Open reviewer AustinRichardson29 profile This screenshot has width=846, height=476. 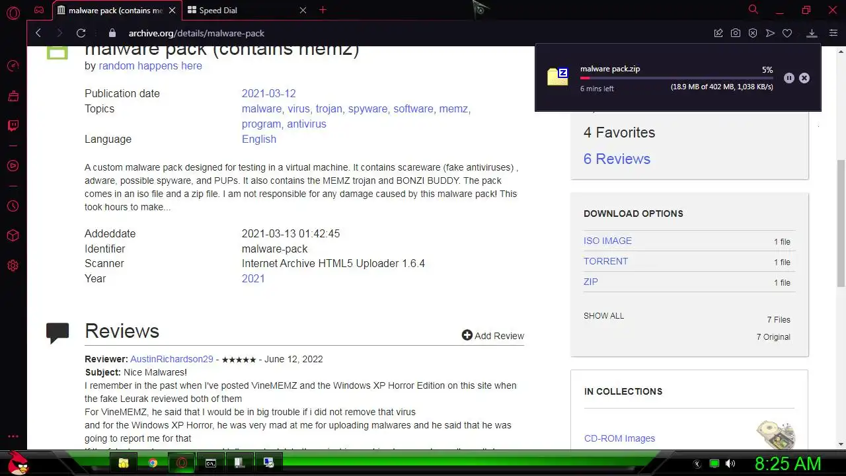click(x=172, y=359)
